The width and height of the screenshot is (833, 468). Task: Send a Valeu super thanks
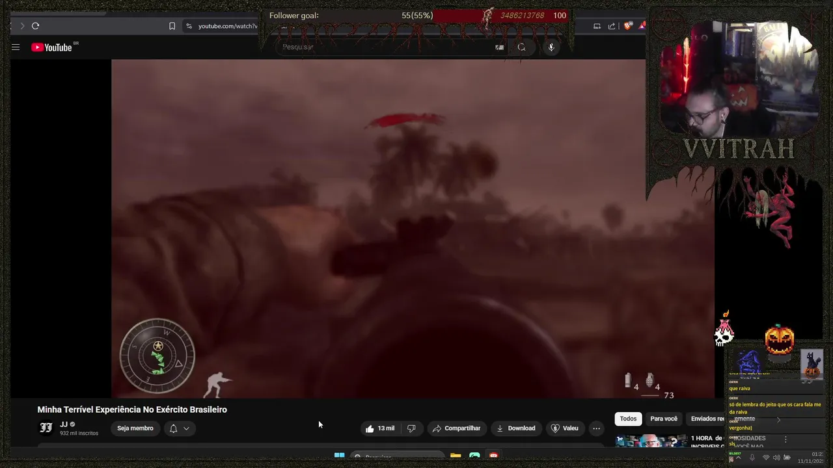(x=564, y=428)
